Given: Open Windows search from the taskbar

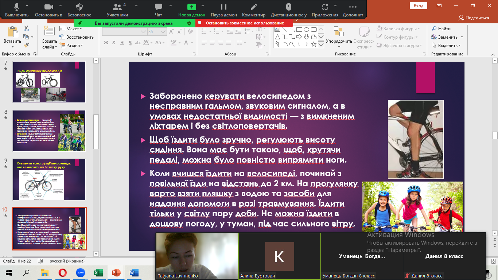Looking at the screenshot, I should tap(27, 273).
